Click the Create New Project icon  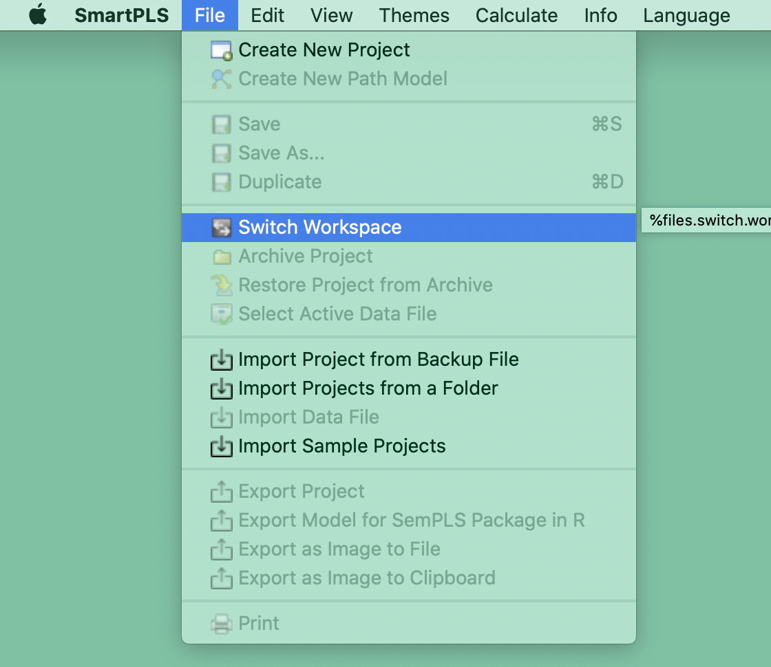coord(221,51)
